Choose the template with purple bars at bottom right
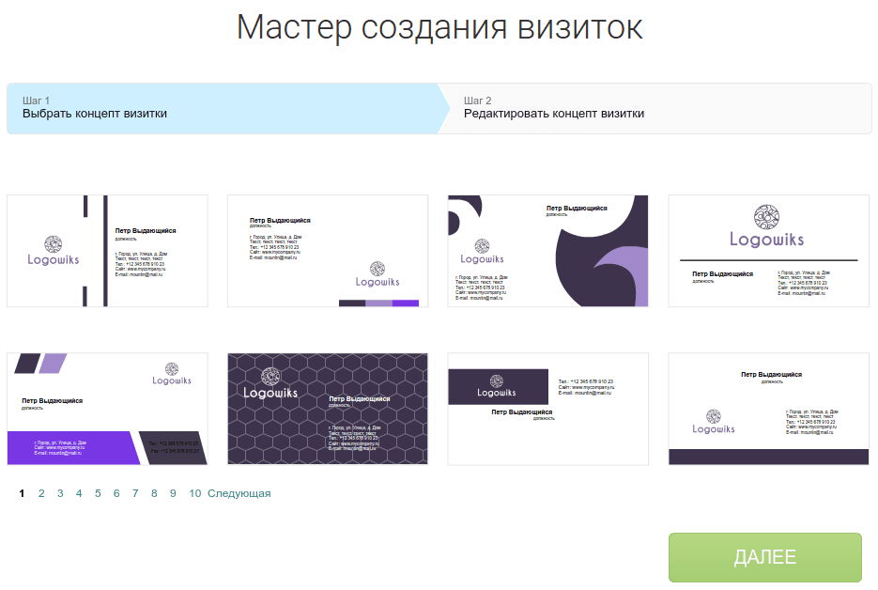The width and height of the screenshot is (878, 590). coord(328,251)
